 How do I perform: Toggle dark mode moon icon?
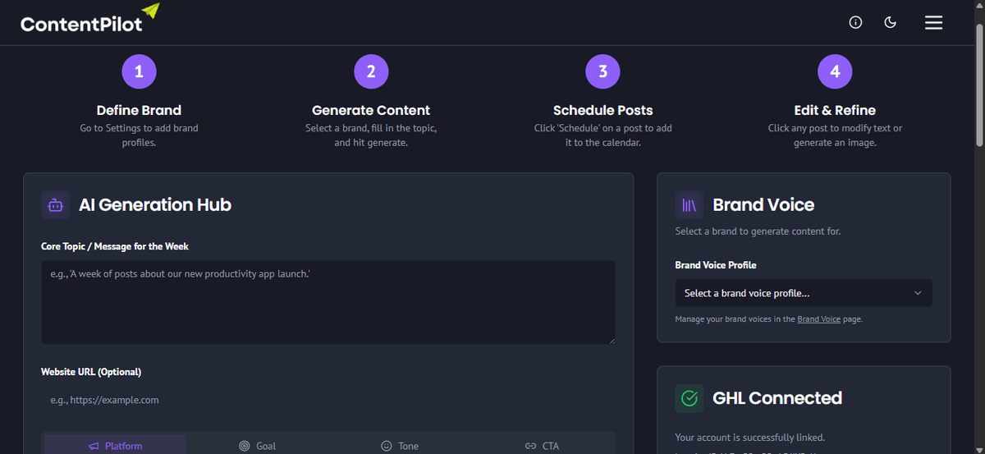tap(890, 22)
